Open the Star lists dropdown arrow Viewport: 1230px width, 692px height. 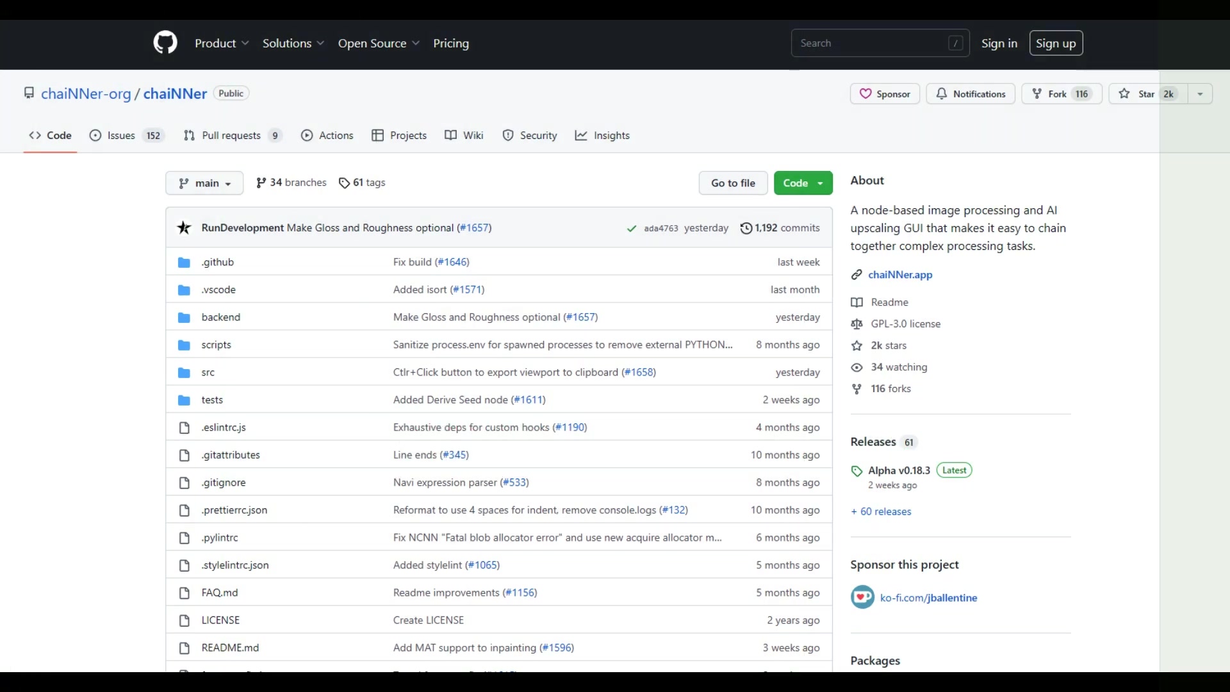pos(1200,94)
